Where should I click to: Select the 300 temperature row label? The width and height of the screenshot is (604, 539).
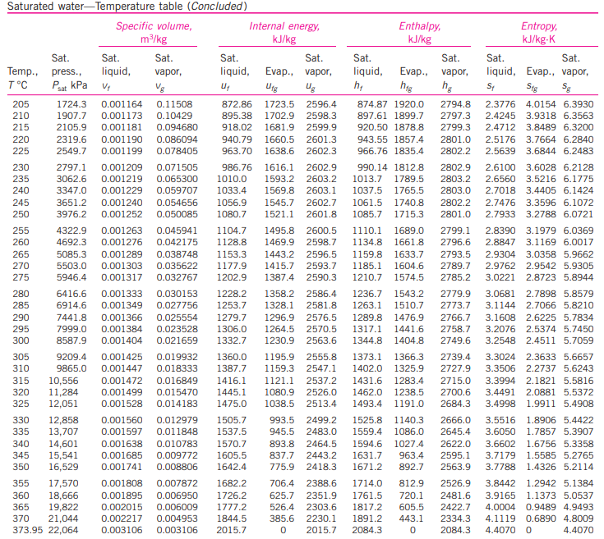click(x=21, y=340)
